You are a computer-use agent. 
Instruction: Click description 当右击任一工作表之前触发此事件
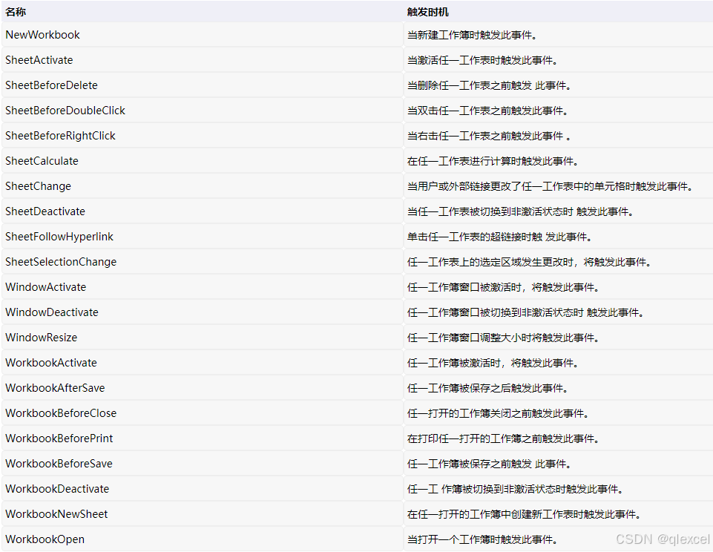(489, 136)
